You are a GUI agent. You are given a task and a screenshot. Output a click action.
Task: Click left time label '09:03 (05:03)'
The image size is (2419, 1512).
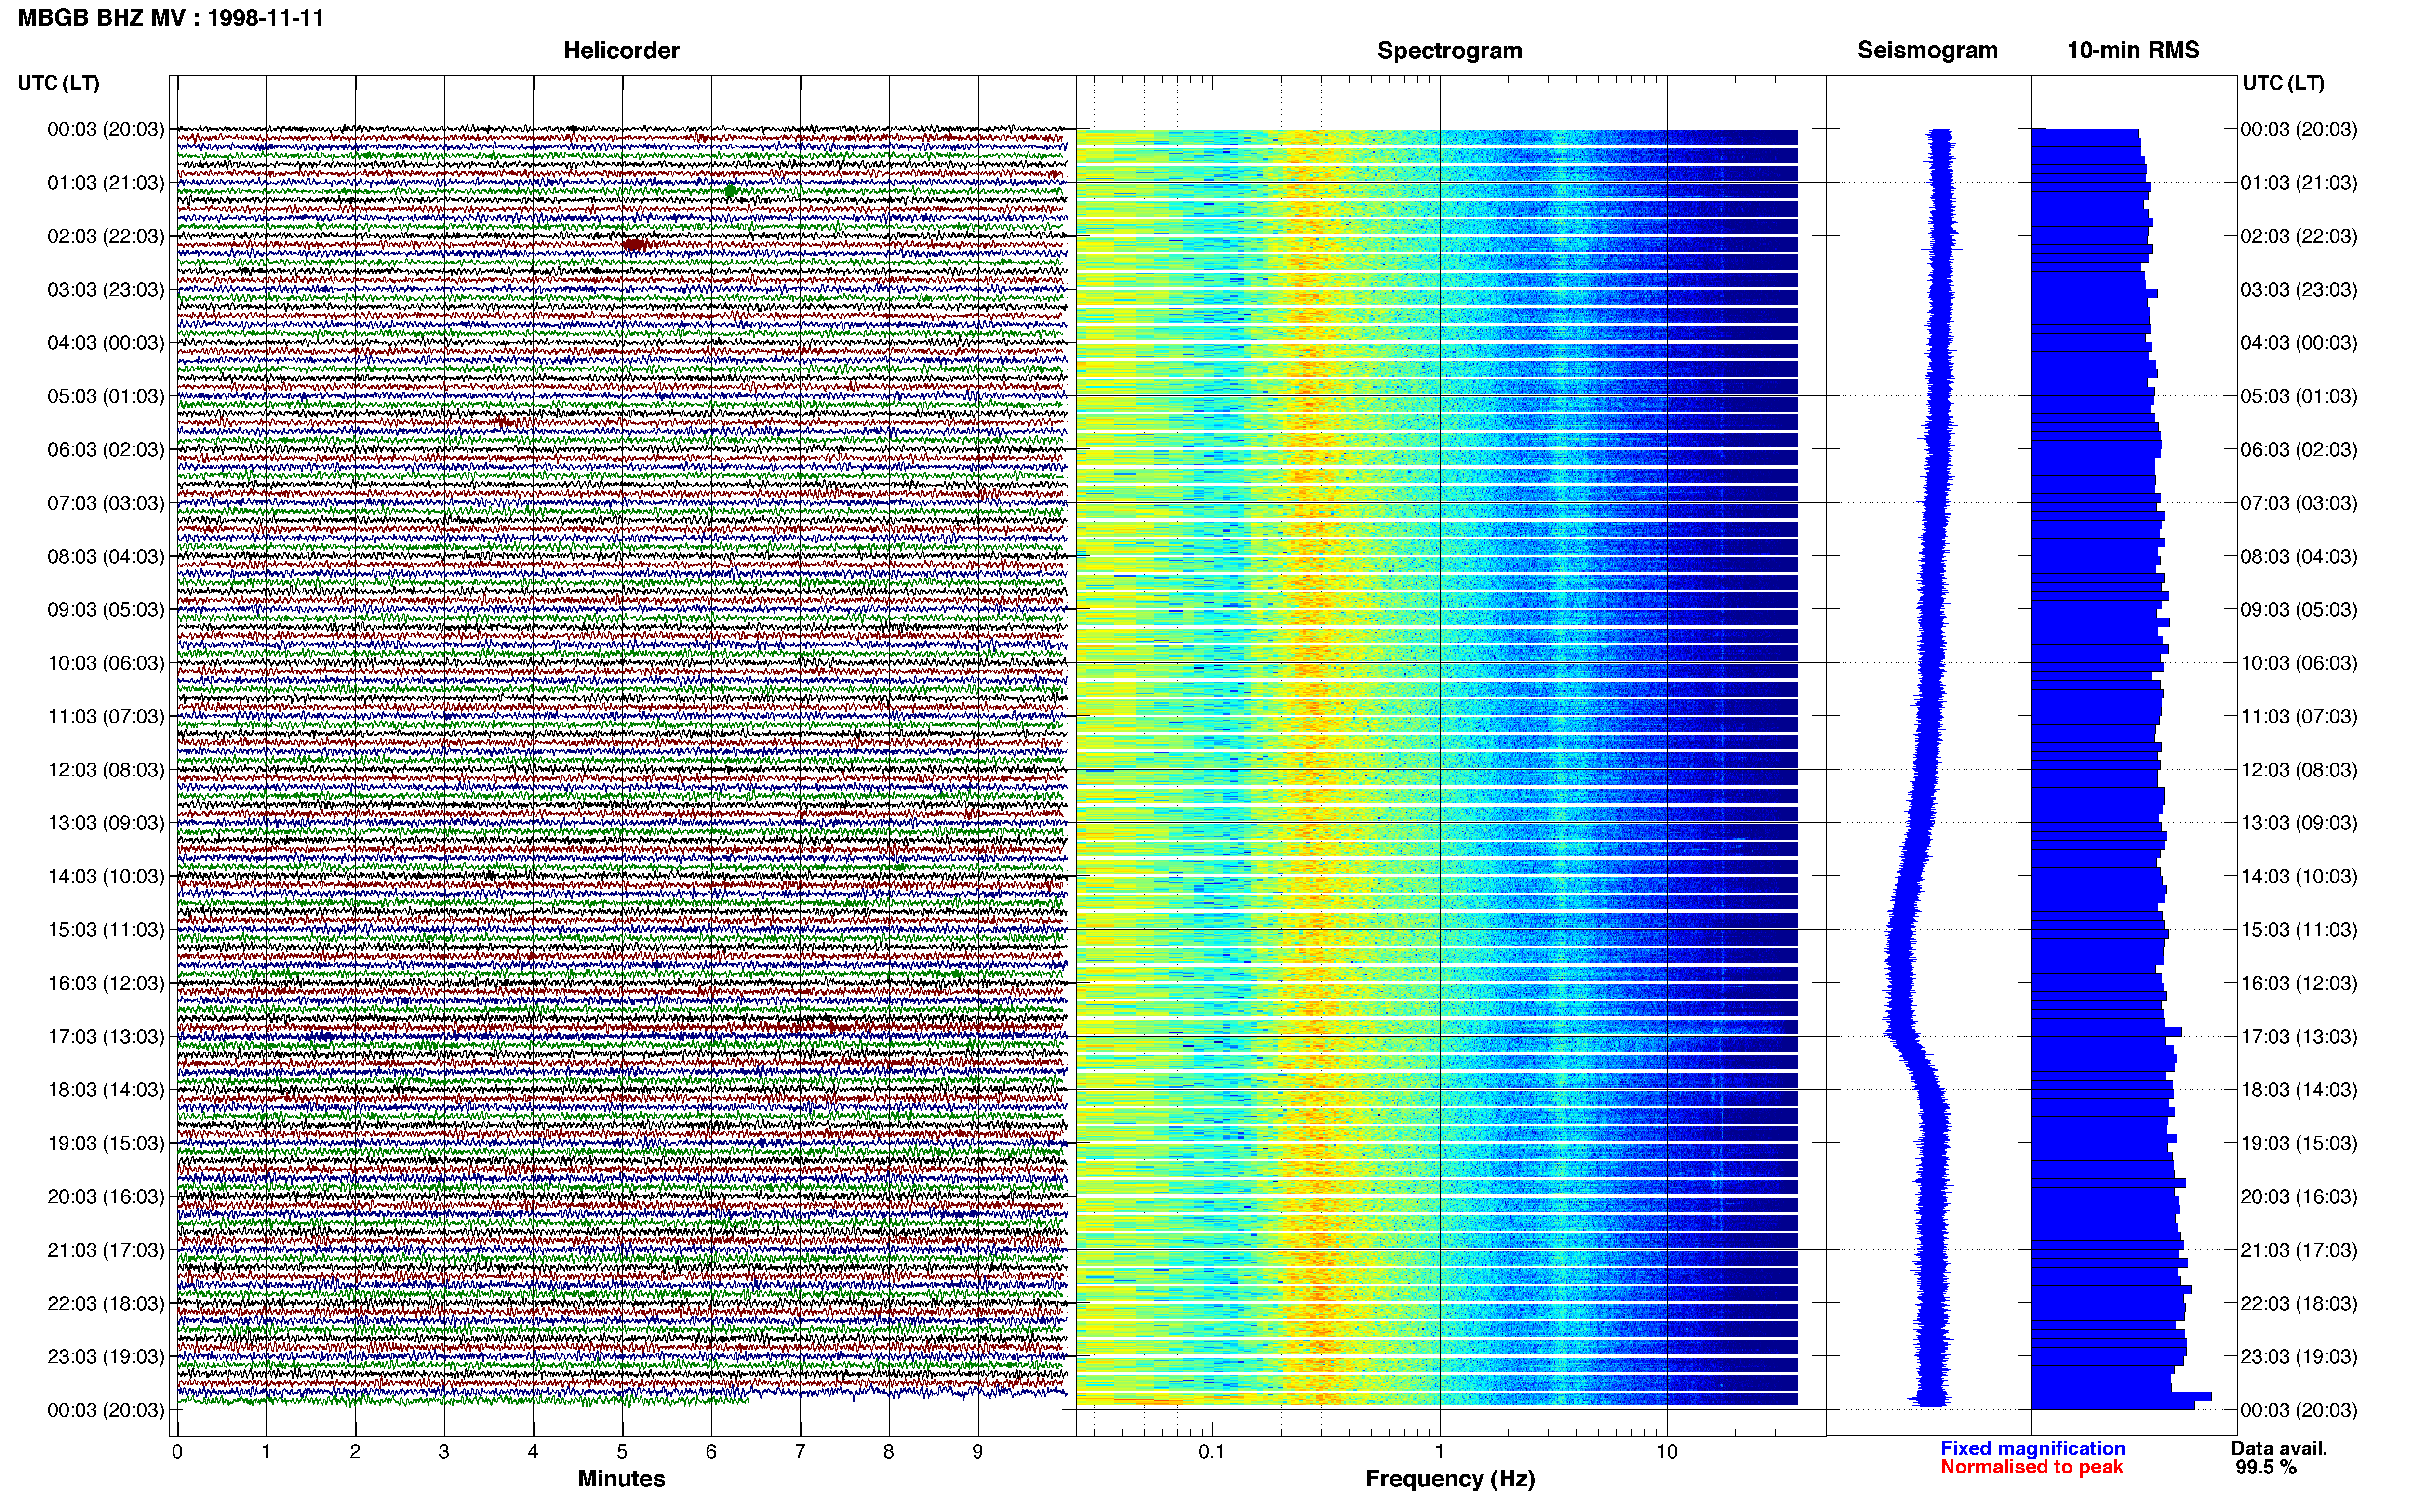pyautogui.click(x=105, y=610)
